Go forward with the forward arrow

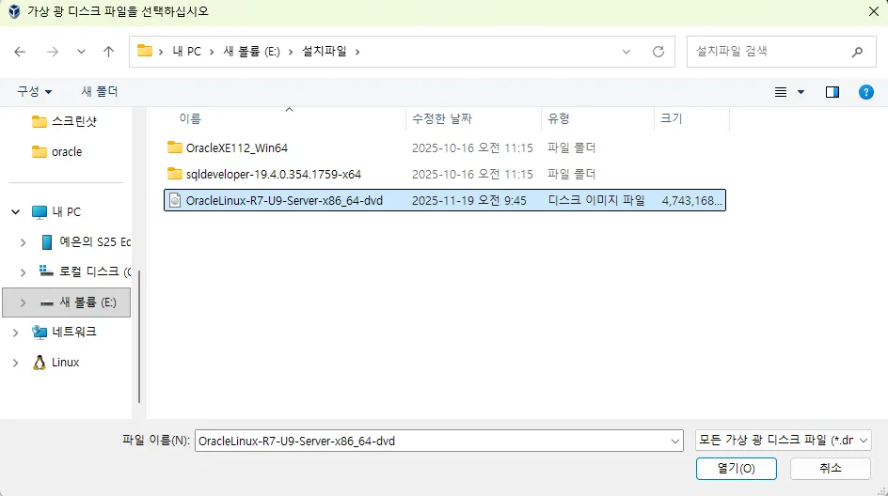53,52
